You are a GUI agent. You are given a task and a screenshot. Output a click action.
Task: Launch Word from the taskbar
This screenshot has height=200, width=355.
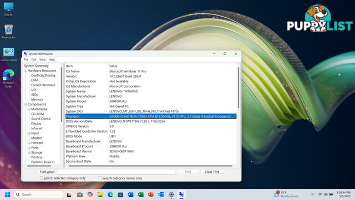point(131,194)
